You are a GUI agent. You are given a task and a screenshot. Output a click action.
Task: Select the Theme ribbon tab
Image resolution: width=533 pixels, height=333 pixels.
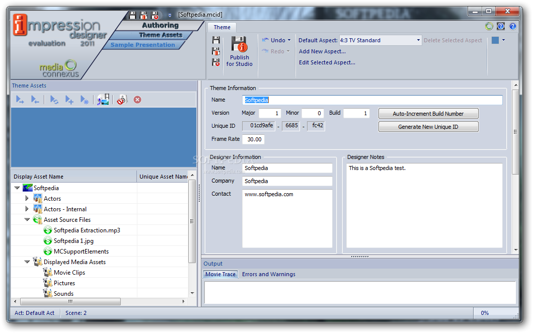click(x=222, y=27)
